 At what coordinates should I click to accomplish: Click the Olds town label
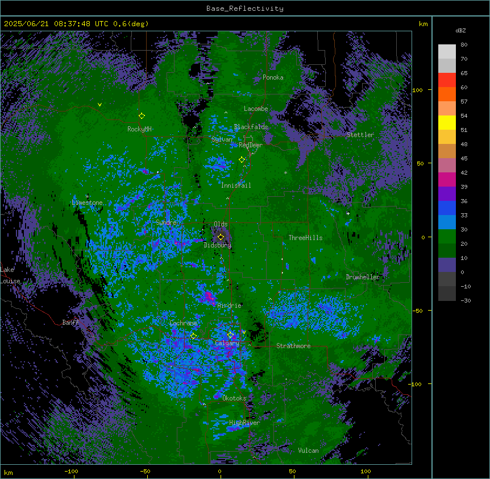221,224
